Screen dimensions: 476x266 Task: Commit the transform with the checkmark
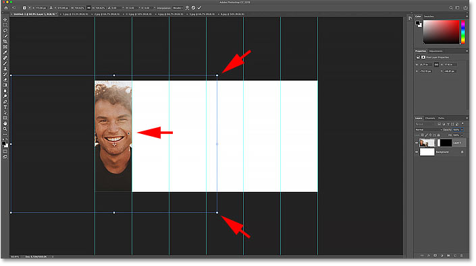click(x=199, y=8)
